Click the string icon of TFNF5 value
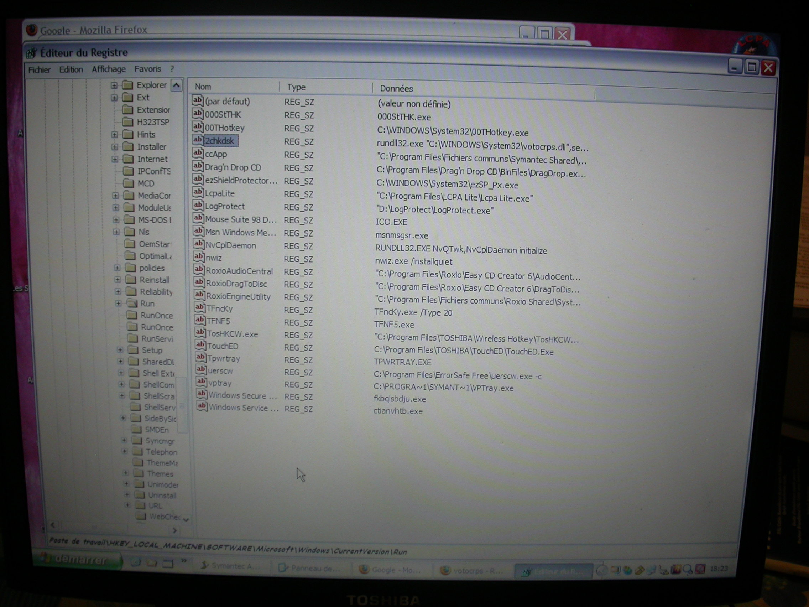 click(199, 320)
